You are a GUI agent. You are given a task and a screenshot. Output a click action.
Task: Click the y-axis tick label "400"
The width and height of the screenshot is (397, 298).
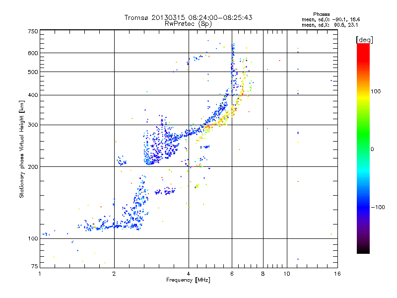33,95
